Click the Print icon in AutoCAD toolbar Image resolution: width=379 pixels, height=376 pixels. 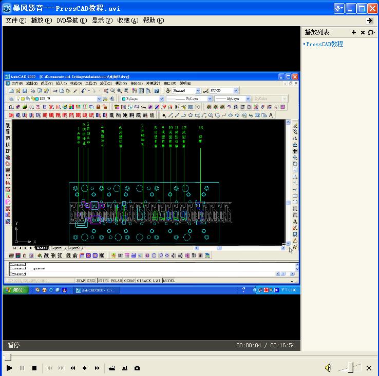coord(33,91)
